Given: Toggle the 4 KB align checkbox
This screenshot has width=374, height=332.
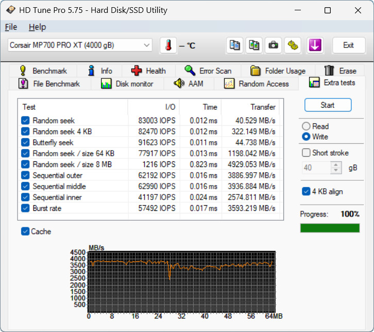Looking at the screenshot, I should [306, 191].
